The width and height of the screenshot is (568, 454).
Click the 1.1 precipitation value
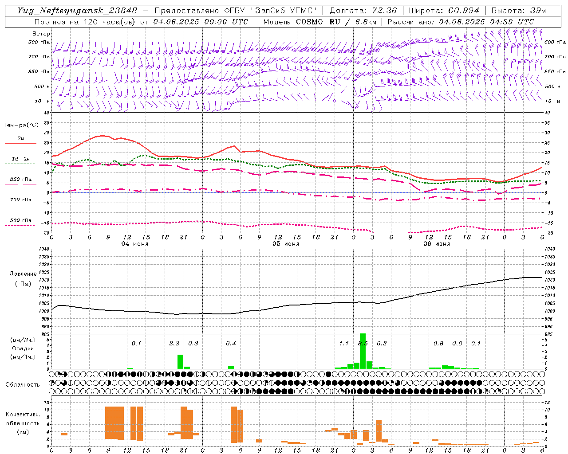[x=344, y=344]
